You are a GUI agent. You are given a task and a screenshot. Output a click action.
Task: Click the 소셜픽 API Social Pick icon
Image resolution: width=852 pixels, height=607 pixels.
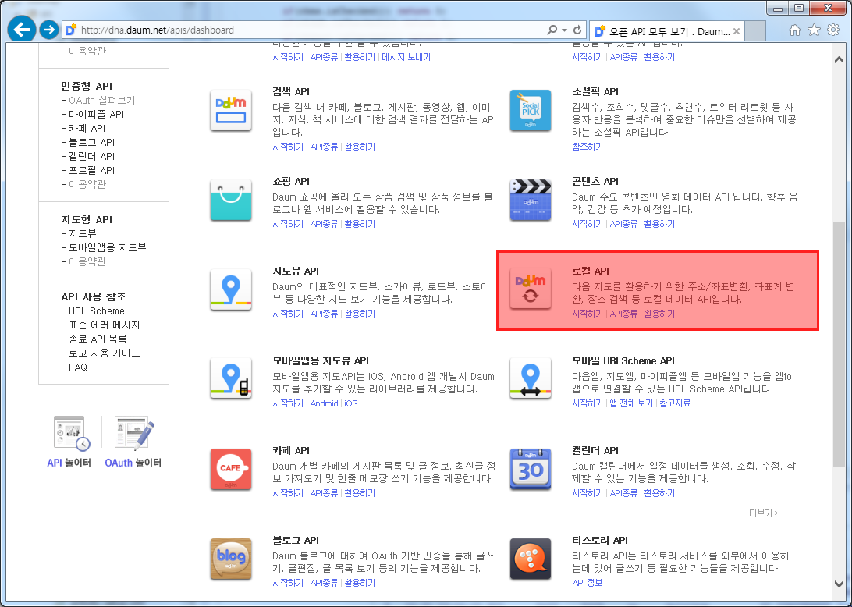coord(531,110)
